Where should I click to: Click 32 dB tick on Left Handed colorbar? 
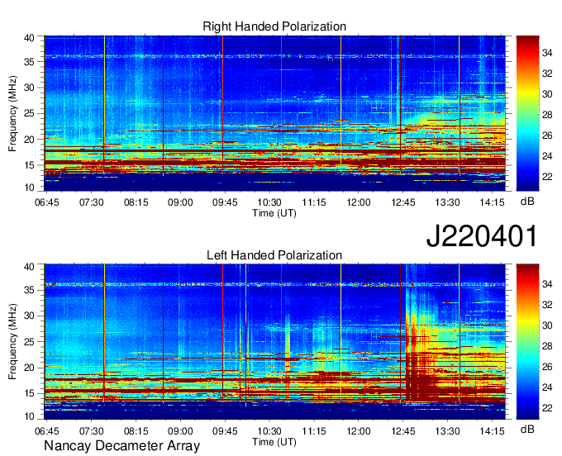click(547, 305)
